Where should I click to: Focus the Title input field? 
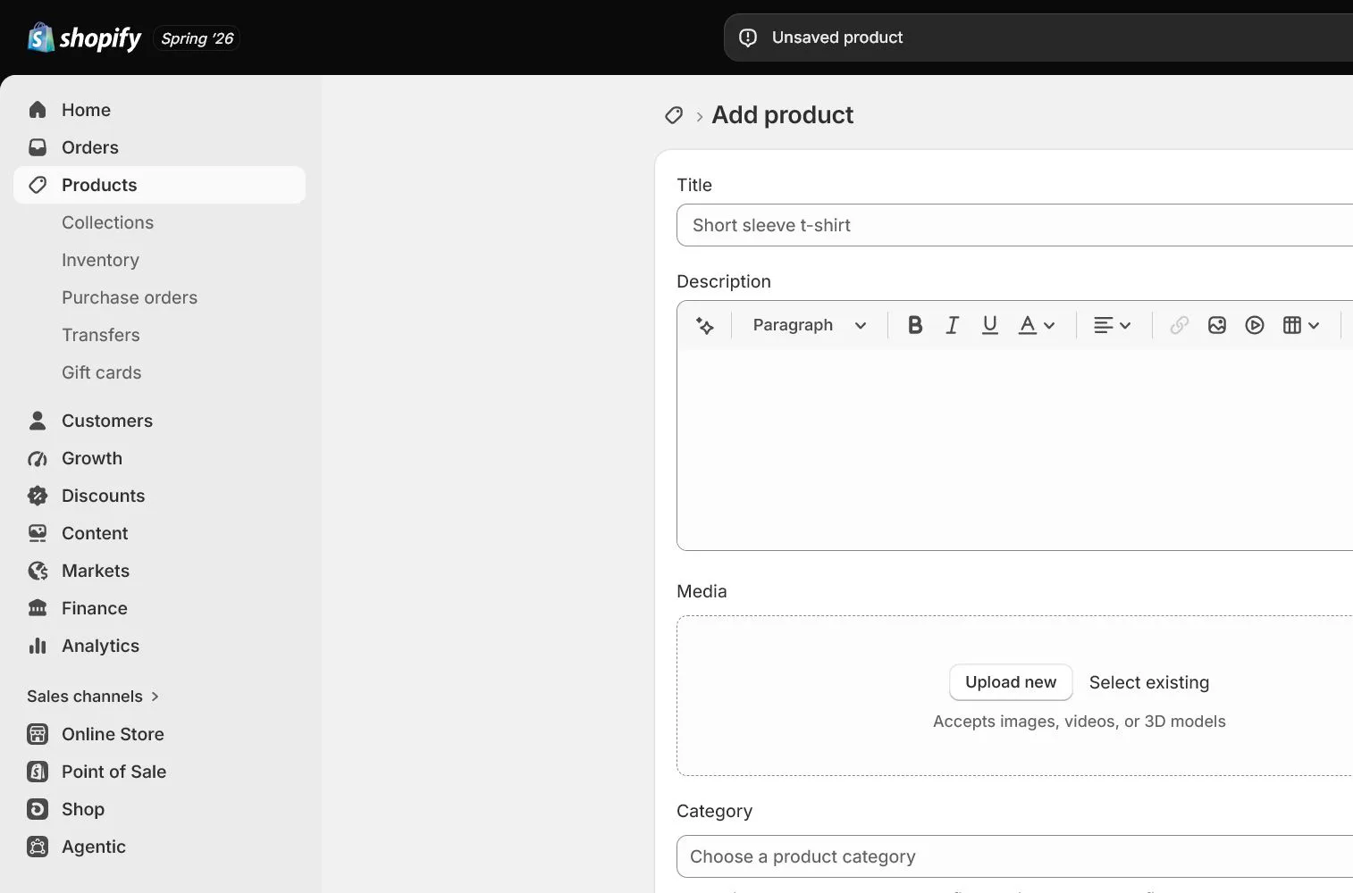click(1015, 225)
